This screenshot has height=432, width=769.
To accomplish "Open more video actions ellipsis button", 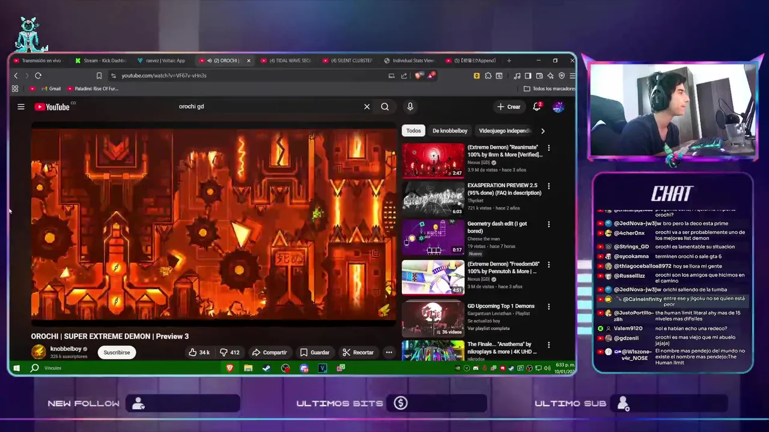I will coord(389,352).
